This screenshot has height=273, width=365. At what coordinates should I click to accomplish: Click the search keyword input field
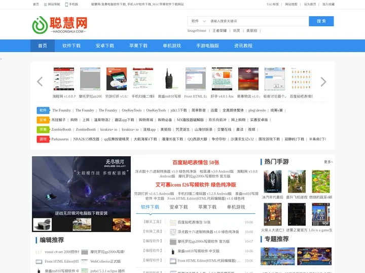point(259,21)
